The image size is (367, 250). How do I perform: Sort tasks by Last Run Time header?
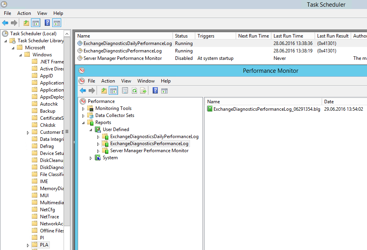293,36
